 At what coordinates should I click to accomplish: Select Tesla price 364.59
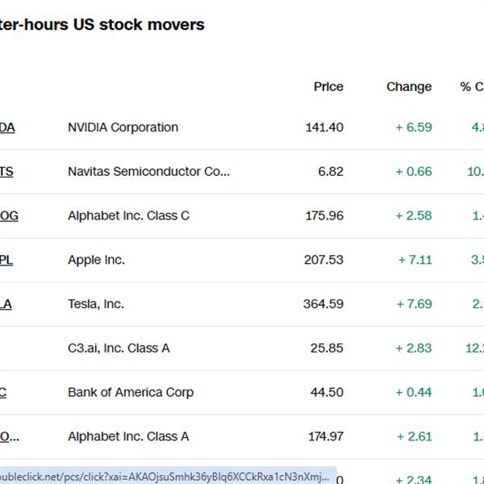[323, 304]
